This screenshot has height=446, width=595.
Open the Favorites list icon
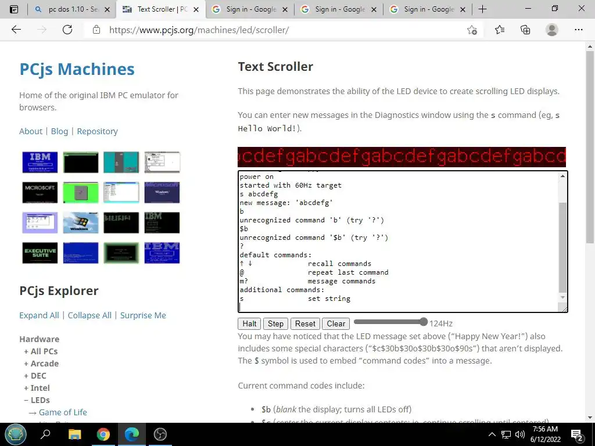click(x=500, y=30)
